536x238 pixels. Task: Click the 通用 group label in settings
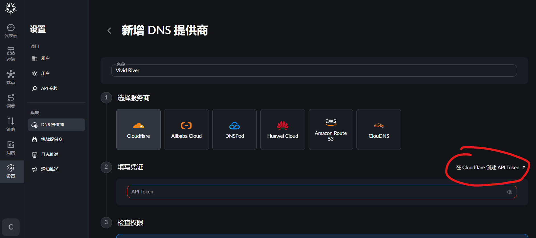click(35, 47)
